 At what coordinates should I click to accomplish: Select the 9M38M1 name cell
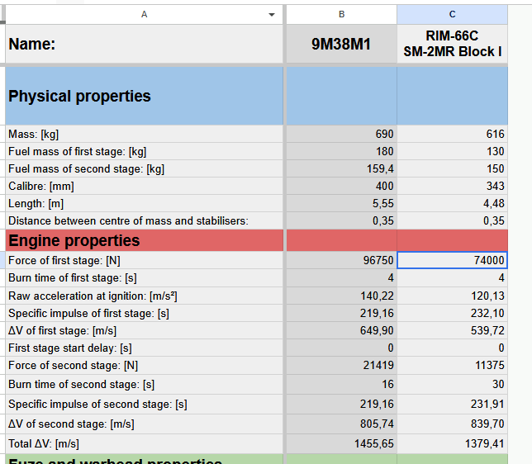(x=342, y=44)
